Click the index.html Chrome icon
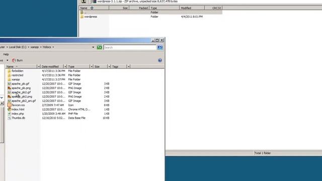Image resolution: width=322 pixels, height=181 pixels. click(9, 110)
